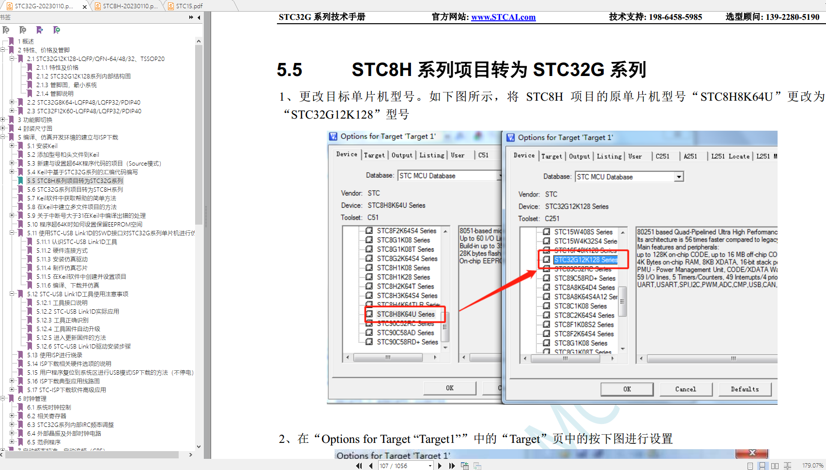Click the bookmarks panel horizontal scroll-right arrow
826x470 pixels.
(x=191, y=455)
